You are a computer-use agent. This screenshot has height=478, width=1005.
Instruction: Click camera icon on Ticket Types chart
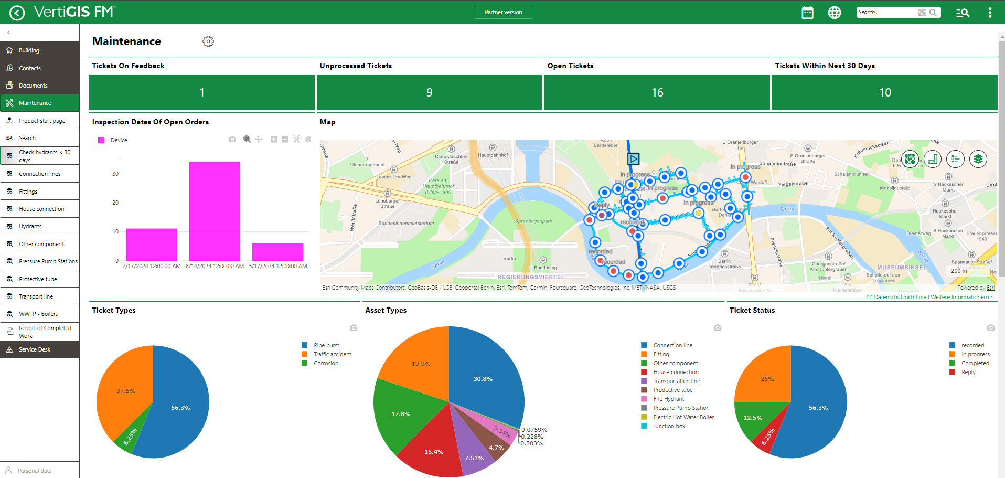coord(354,327)
